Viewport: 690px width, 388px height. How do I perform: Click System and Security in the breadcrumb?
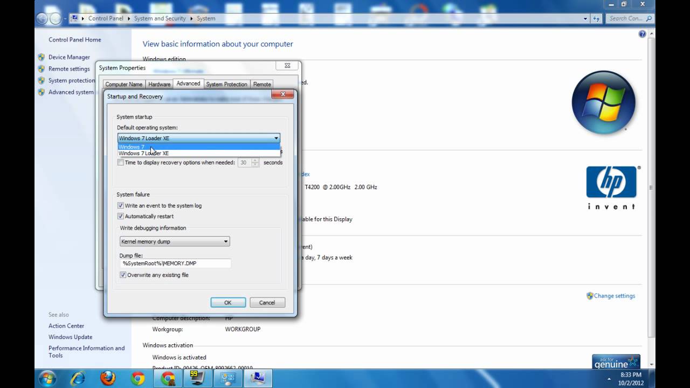160,18
